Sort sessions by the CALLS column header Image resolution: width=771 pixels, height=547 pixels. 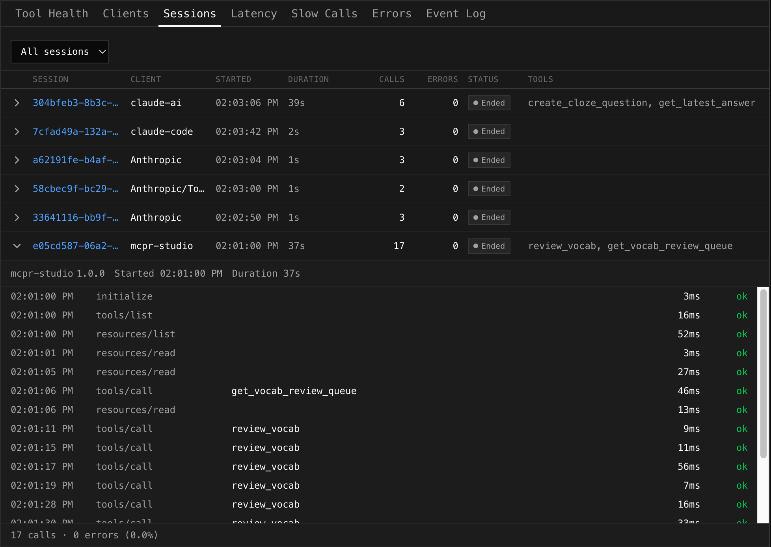click(391, 79)
